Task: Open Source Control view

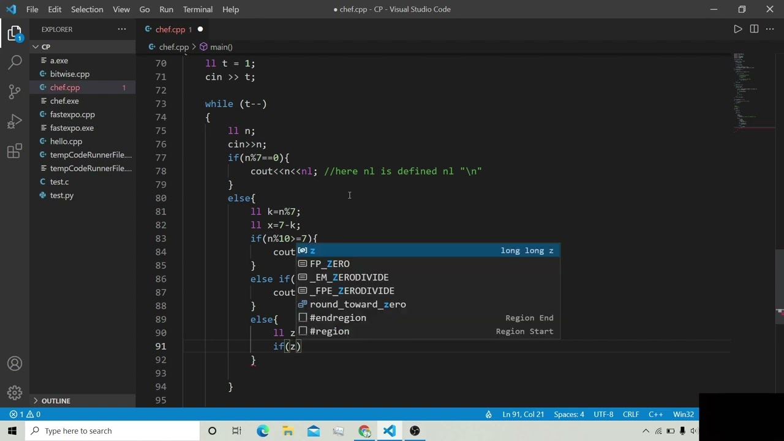Action: click(15, 92)
